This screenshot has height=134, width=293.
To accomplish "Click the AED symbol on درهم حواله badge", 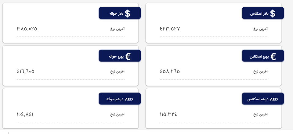I will [x=129, y=99].
